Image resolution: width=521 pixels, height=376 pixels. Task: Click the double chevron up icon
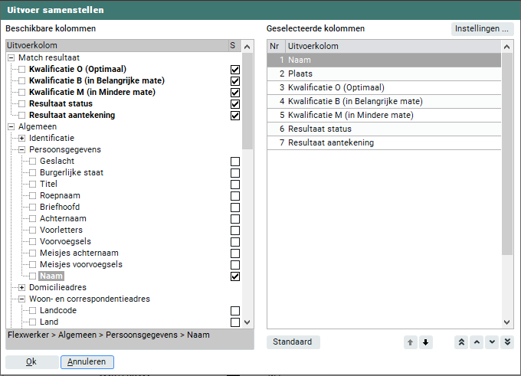[x=461, y=342]
